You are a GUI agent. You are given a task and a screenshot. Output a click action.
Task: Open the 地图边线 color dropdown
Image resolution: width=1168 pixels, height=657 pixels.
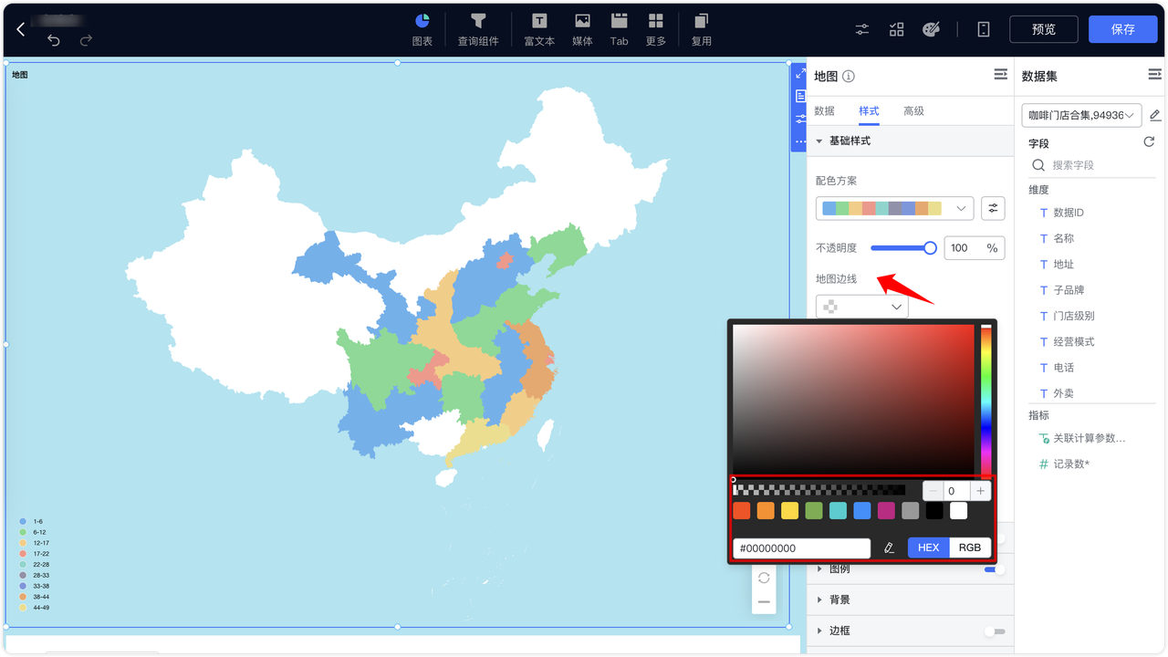861,307
